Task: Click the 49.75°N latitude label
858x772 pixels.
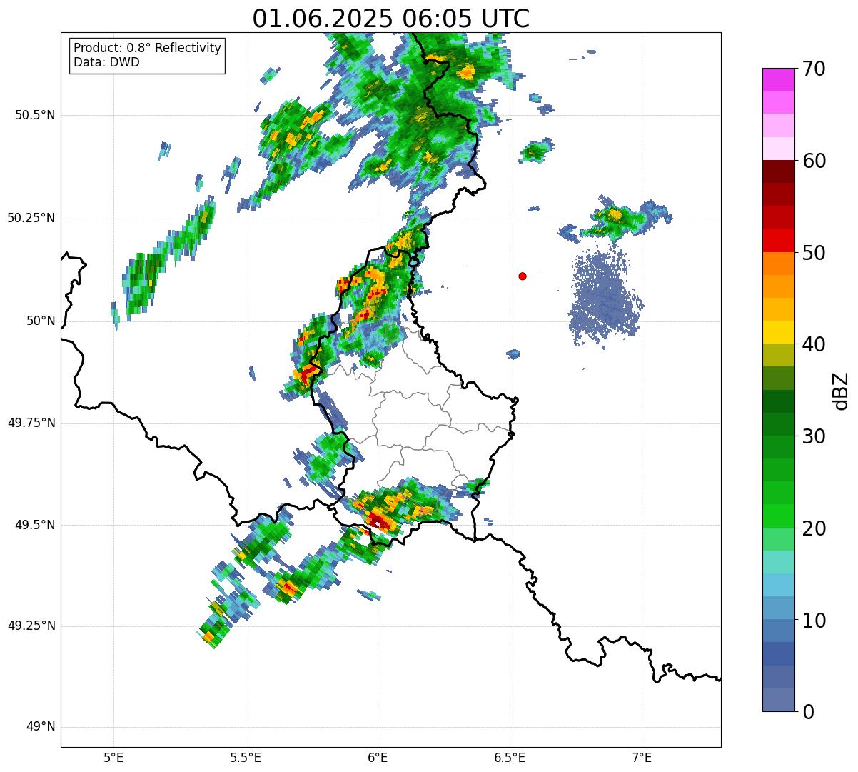Action: tap(31, 423)
